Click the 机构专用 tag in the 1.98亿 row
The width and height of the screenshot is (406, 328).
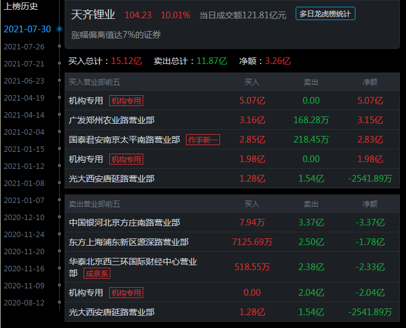126,159
